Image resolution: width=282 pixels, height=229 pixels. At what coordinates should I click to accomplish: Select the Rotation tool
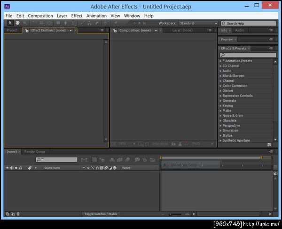[x=34, y=23]
